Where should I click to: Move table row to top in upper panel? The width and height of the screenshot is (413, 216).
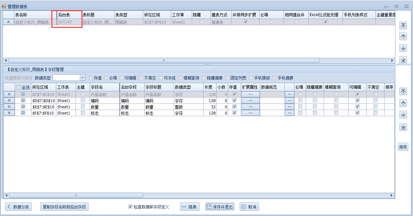pos(403,26)
